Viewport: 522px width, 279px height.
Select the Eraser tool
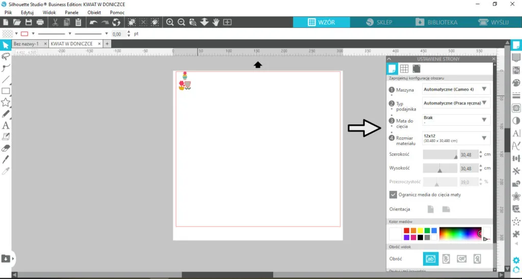coord(6,148)
